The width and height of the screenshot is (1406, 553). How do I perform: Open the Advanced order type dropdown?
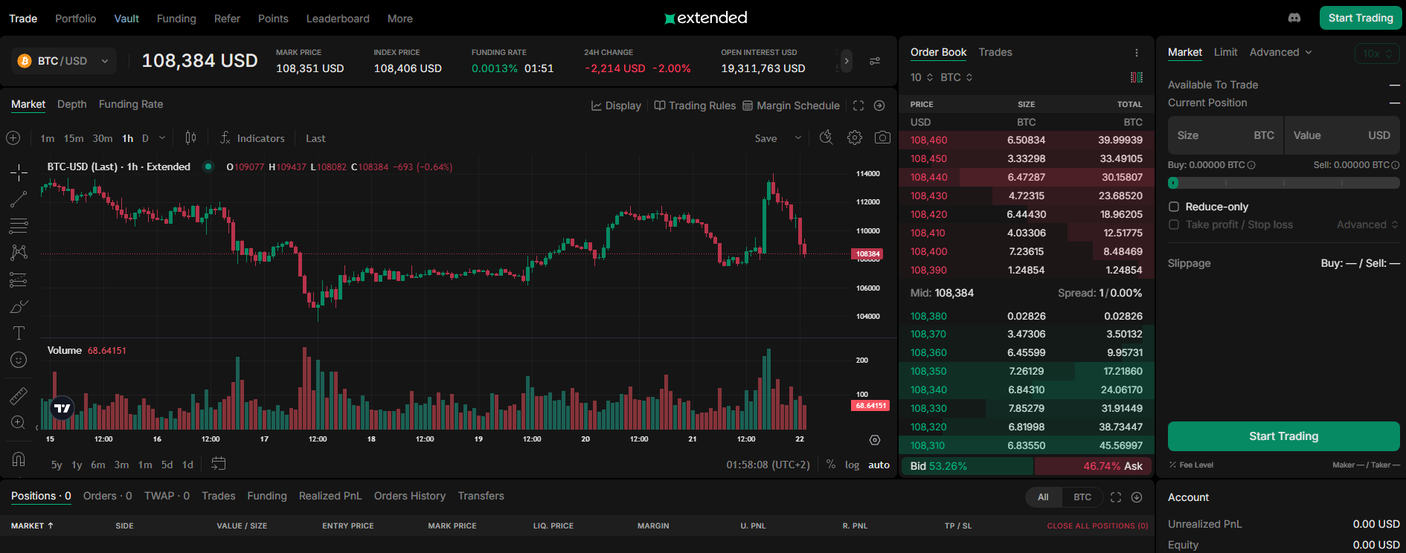1280,52
